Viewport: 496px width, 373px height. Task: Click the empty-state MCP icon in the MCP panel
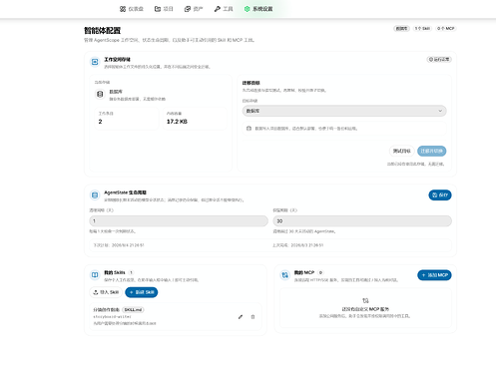pos(365,300)
